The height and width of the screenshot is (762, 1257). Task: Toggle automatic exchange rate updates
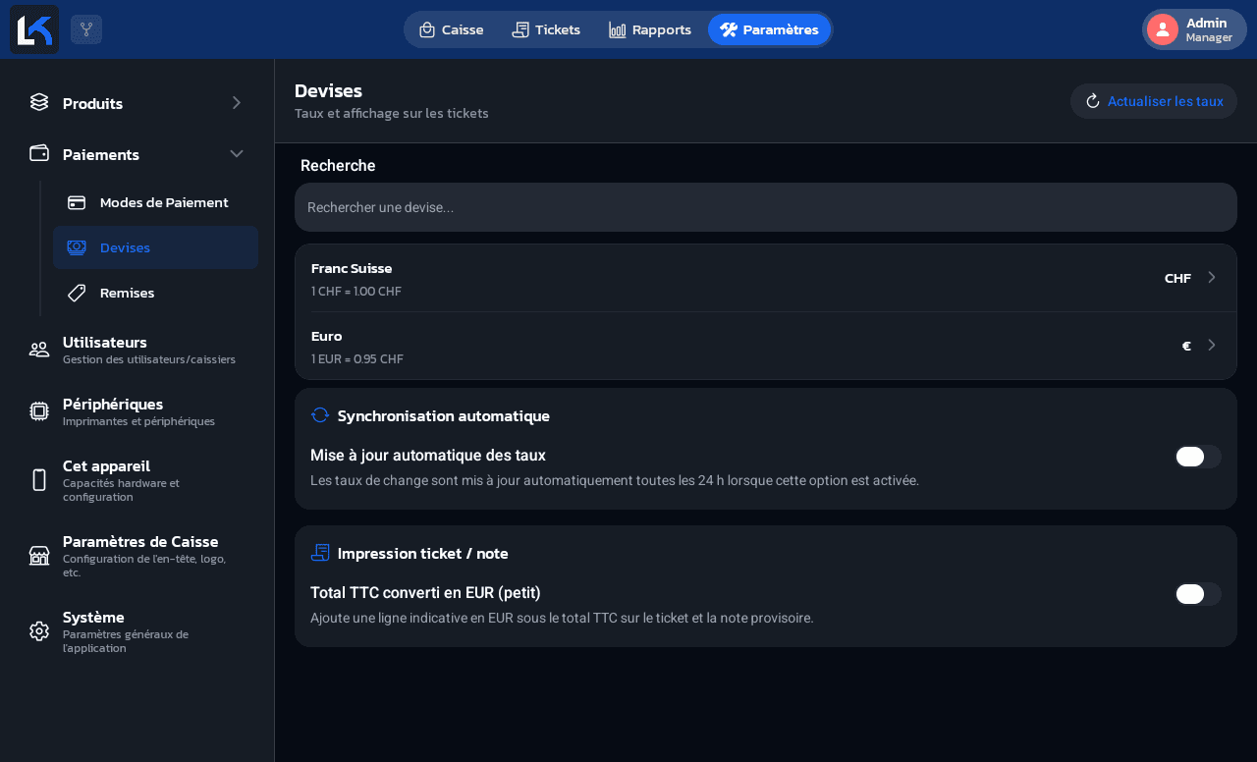coord(1198,457)
